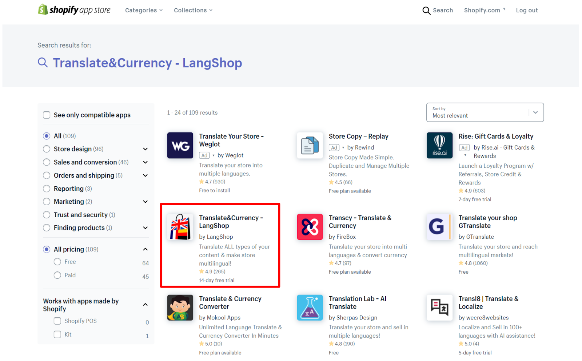582x361 pixels.
Task: Open Translate & Currency Converter title
Action: point(230,302)
